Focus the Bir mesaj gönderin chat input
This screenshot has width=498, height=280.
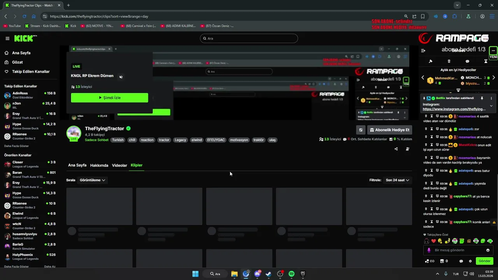[458, 250]
